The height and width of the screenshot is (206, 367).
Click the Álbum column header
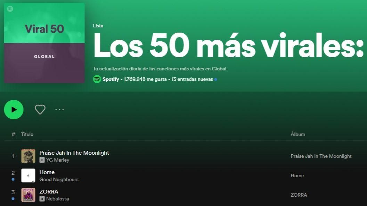(298, 134)
